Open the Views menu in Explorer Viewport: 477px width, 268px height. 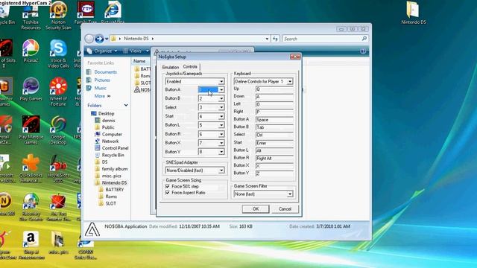tap(136, 51)
